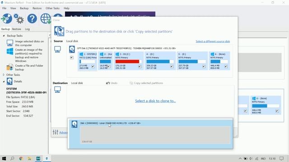Toggle checkbox for partition 1 SYSTEM
Screen dimensions: 289x162
point(93,66)
